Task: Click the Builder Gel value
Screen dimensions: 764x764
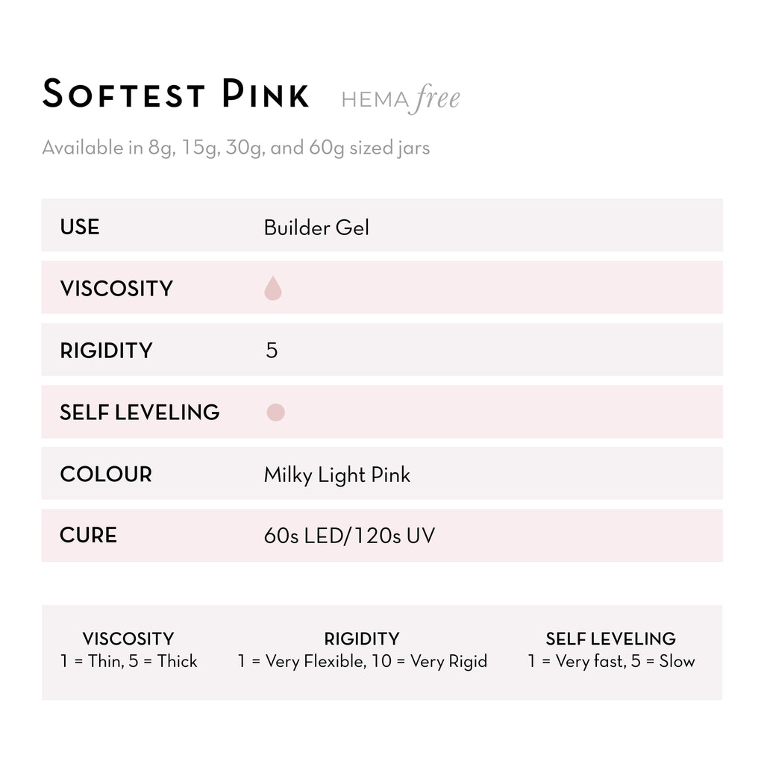Action: point(316,228)
